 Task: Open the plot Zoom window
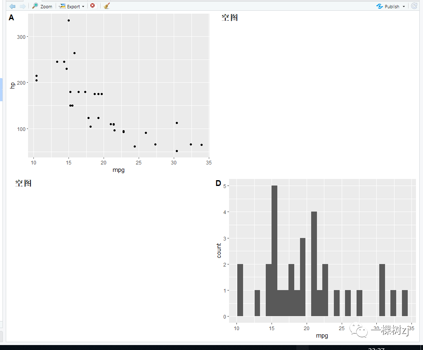[43, 6]
